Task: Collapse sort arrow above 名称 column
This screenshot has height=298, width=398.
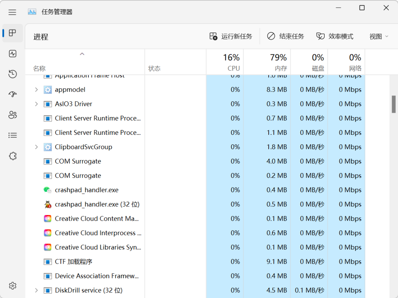Action: pos(82,54)
